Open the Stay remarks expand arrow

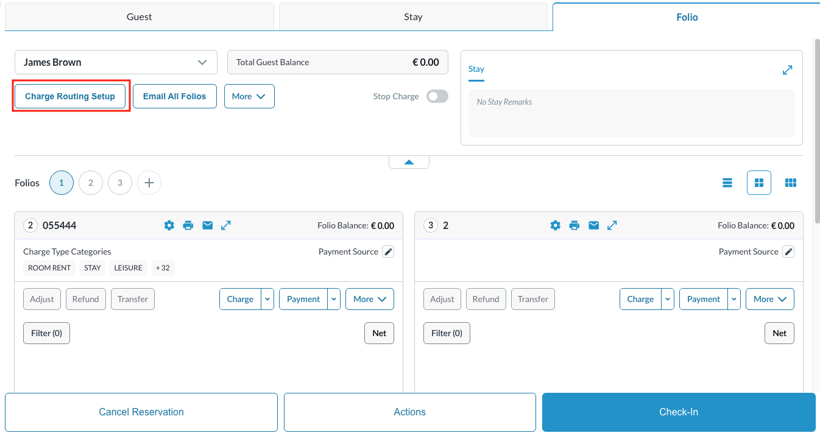coord(787,70)
